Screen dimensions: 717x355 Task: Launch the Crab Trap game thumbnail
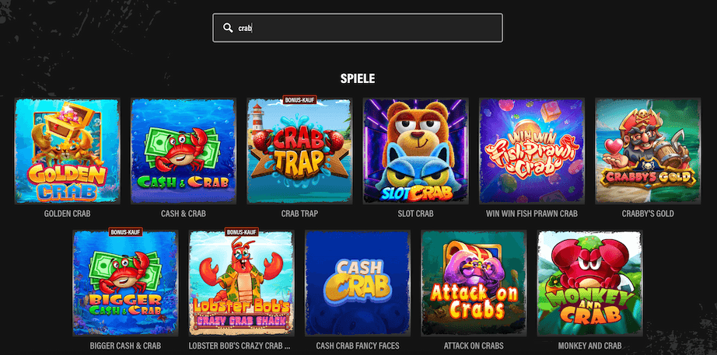[x=299, y=151]
